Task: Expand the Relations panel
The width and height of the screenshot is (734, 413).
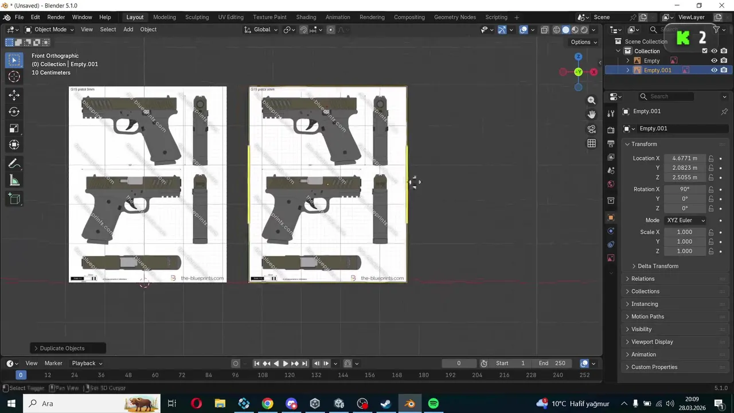Action: click(x=643, y=279)
